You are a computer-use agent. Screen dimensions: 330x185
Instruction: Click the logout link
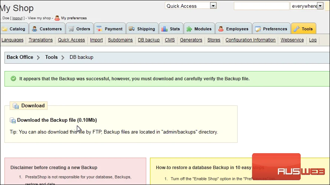click(x=17, y=18)
